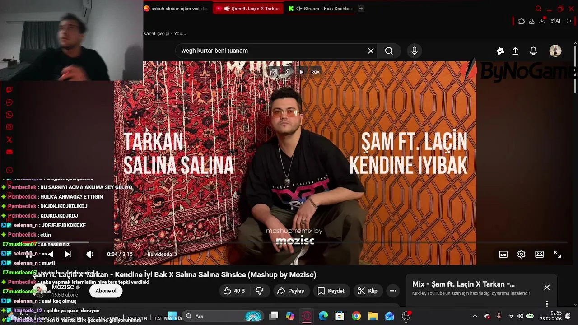The height and width of the screenshot is (325, 578).
Task: Open clock showing 02:55 25.02.2026
Action: [550, 316]
